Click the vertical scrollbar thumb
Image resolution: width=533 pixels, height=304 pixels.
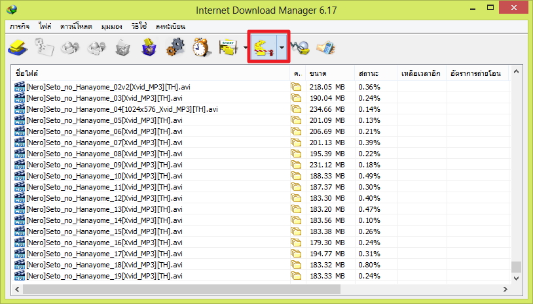click(x=516, y=267)
